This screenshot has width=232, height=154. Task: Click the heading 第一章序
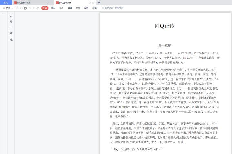tap(165, 45)
